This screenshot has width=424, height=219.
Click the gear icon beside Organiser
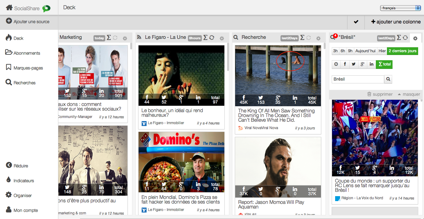tap(9, 195)
